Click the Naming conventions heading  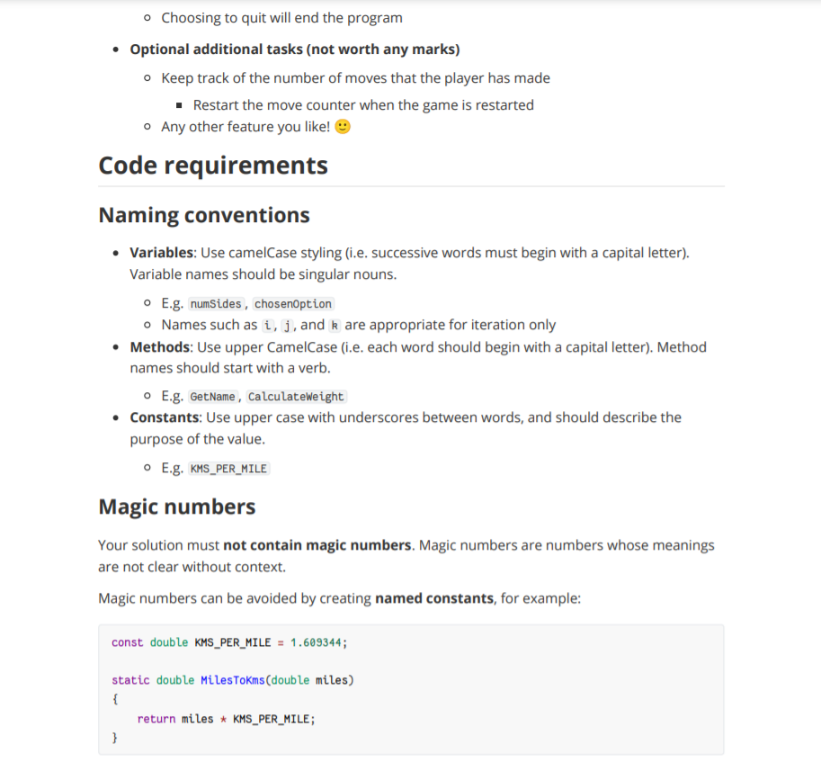[x=204, y=215]
